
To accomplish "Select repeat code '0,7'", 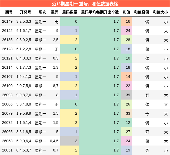I will (56, 150).
